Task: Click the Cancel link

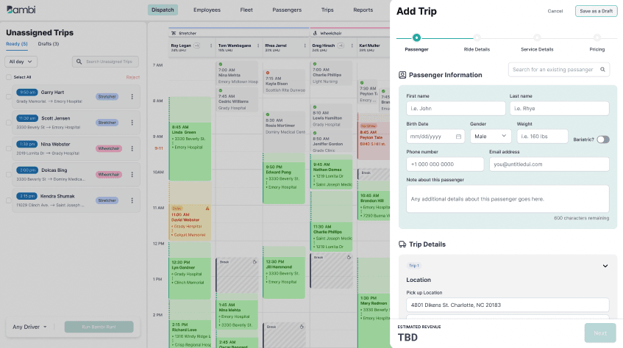Action: coord(555,11)
